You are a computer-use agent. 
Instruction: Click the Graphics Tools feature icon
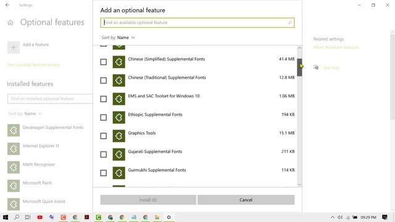(119, 136)
